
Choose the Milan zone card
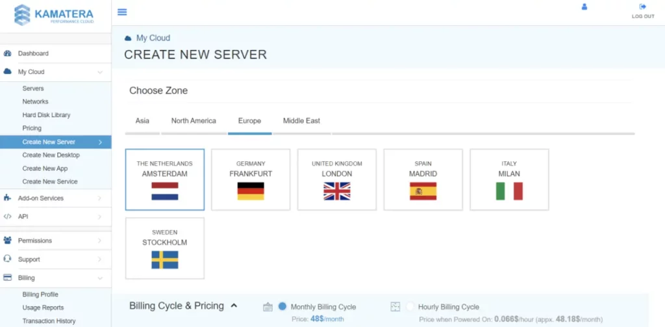click(509, 179)
